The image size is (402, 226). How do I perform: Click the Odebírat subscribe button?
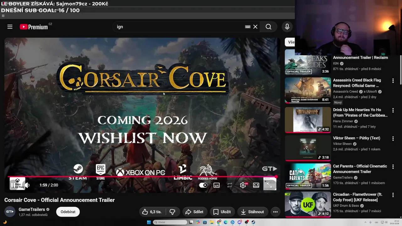pyautogui.click(x=68, y=212)
